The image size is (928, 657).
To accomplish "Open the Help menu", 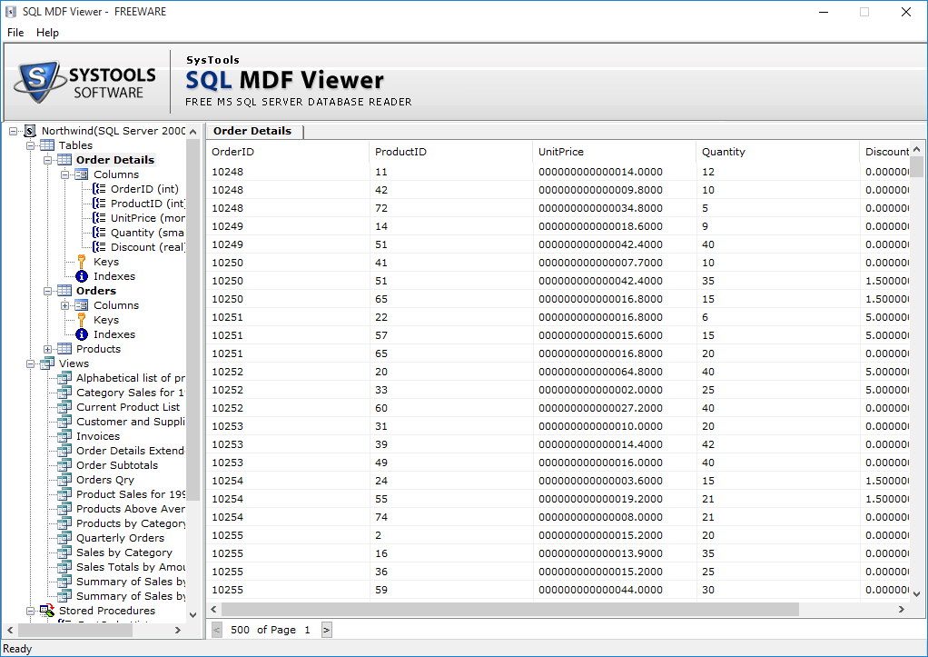I will point(47,33).
